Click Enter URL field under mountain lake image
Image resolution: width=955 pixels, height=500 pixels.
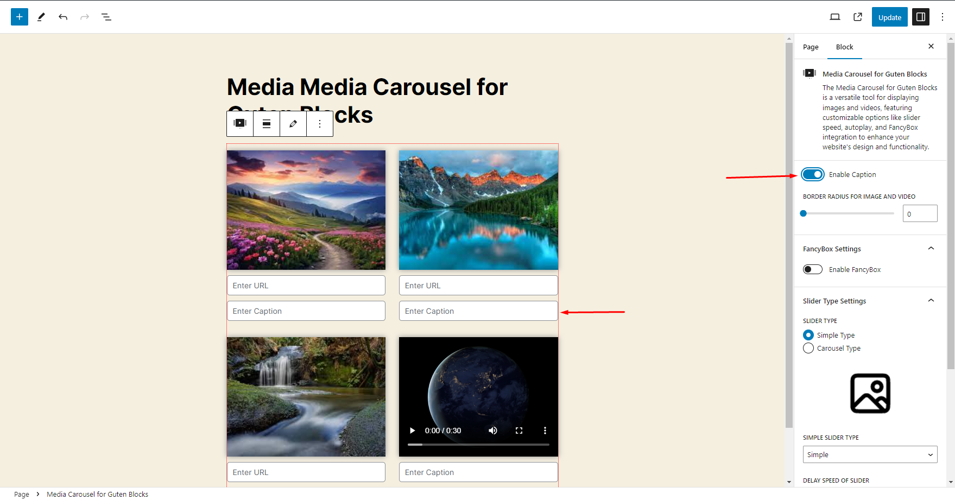pos(478,286)
